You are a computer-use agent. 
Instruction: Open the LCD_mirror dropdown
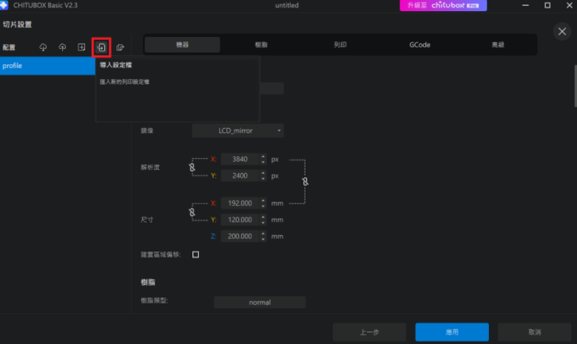(x=237, y=131)
